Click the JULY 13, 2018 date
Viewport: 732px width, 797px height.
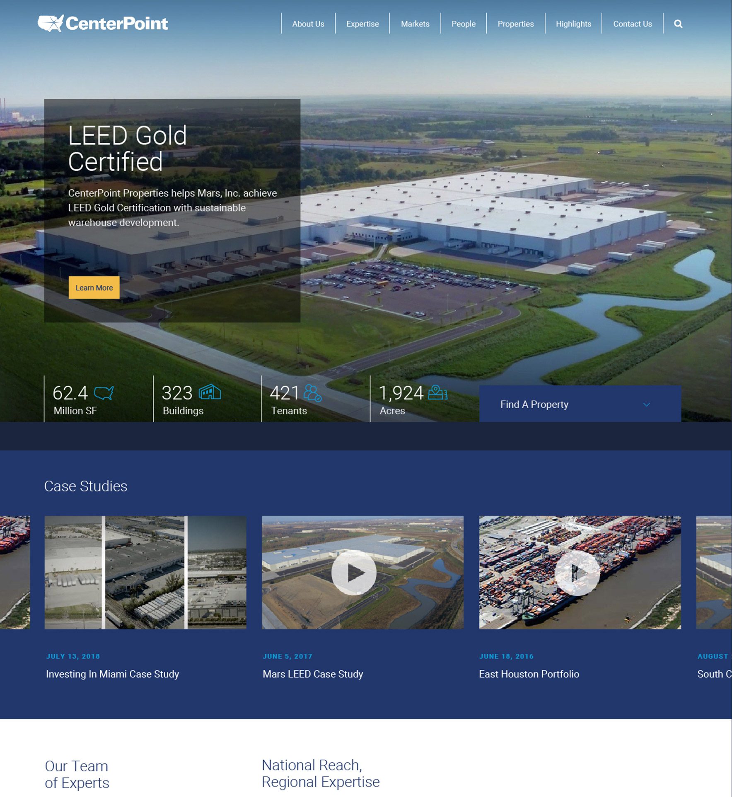[73, 656]
